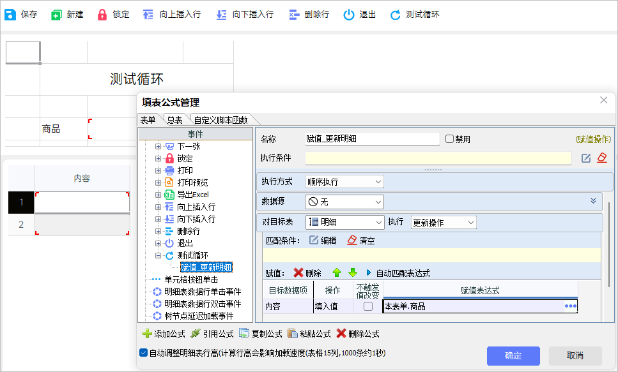Delete the assignment row via 删除 icon
This screenshot has height=372, width=618.
point(298,273)
